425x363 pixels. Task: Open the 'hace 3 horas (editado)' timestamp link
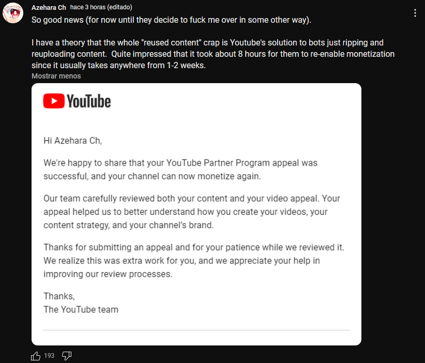click(101, 7)
